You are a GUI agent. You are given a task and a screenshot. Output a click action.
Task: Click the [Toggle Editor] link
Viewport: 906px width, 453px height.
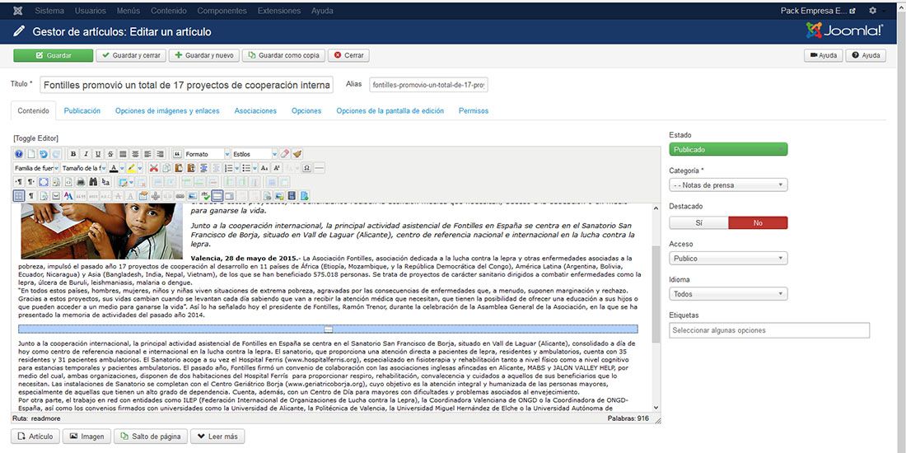[x=35, y=138]
